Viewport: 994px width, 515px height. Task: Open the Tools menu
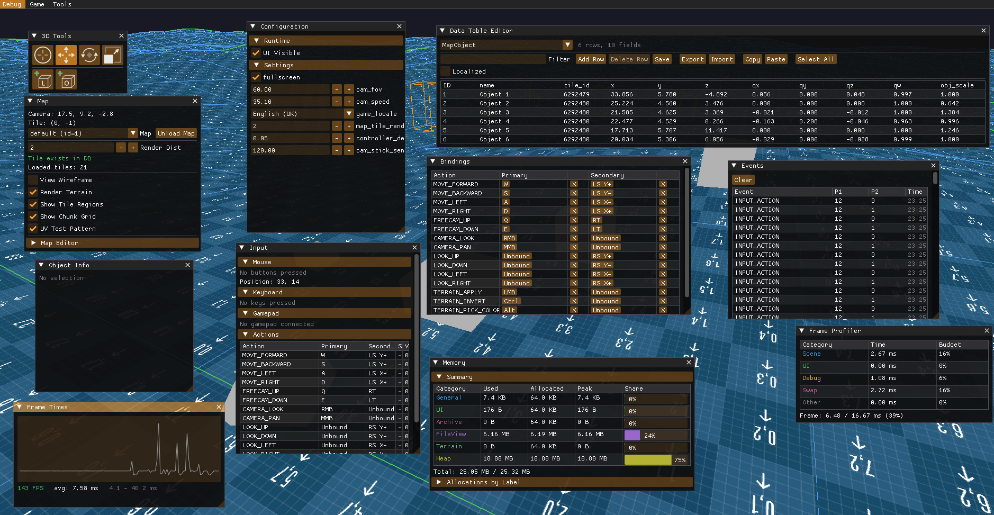(62, 4)
